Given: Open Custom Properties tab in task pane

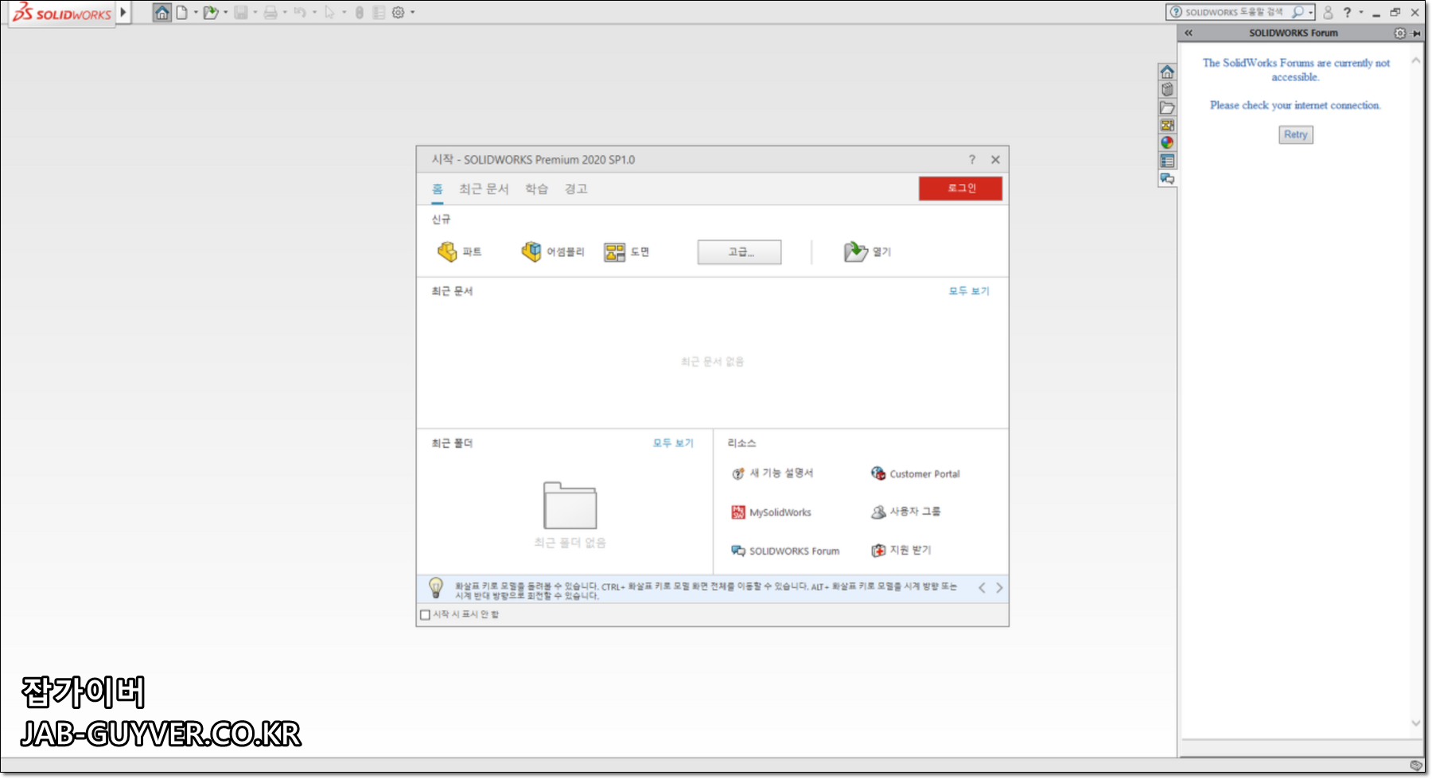Looking at the screenshot, I should tap(1167, 161).
